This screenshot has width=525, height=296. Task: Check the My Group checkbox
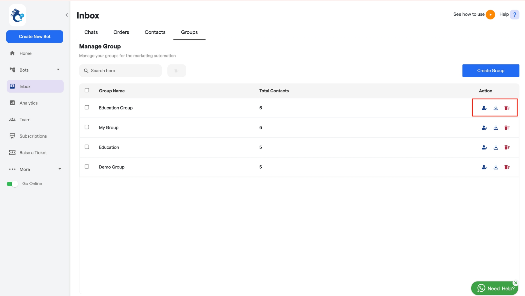[x=87, y=127]
